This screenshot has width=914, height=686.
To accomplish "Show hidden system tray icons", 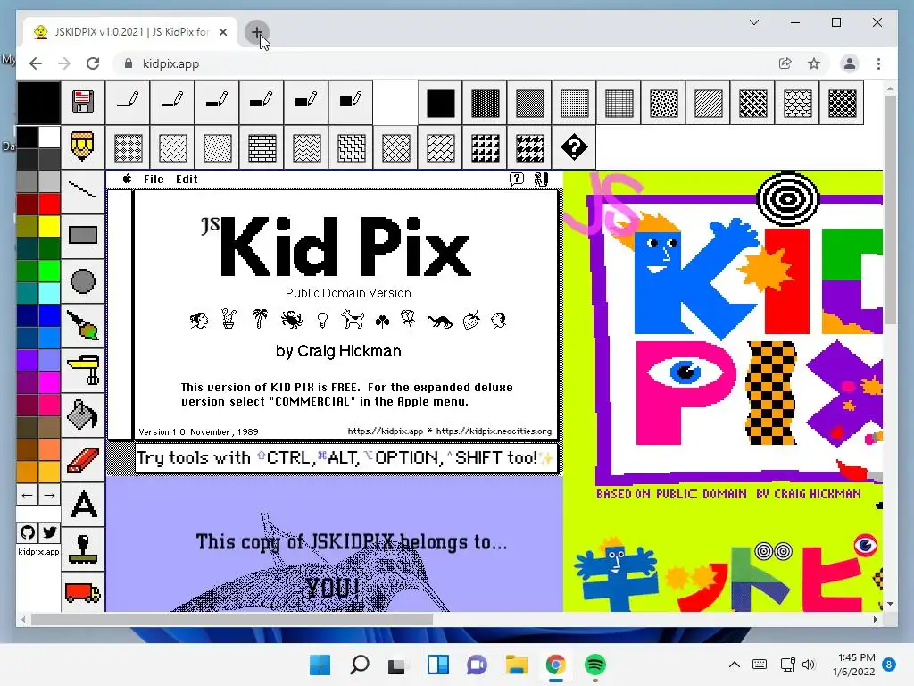I will (x=735, y=665).
